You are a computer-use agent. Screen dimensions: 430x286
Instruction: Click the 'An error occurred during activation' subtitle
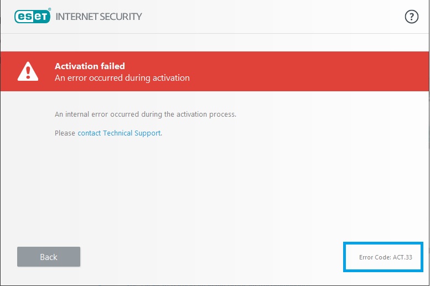(122, 78)
